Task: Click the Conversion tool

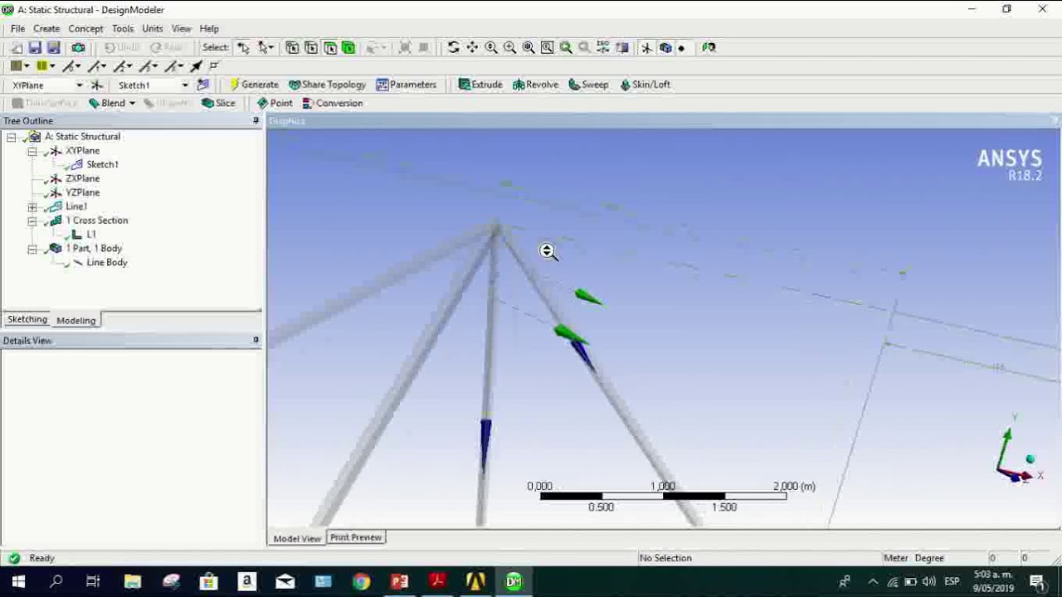Action: pyautogui.click(x=333, y=104)
